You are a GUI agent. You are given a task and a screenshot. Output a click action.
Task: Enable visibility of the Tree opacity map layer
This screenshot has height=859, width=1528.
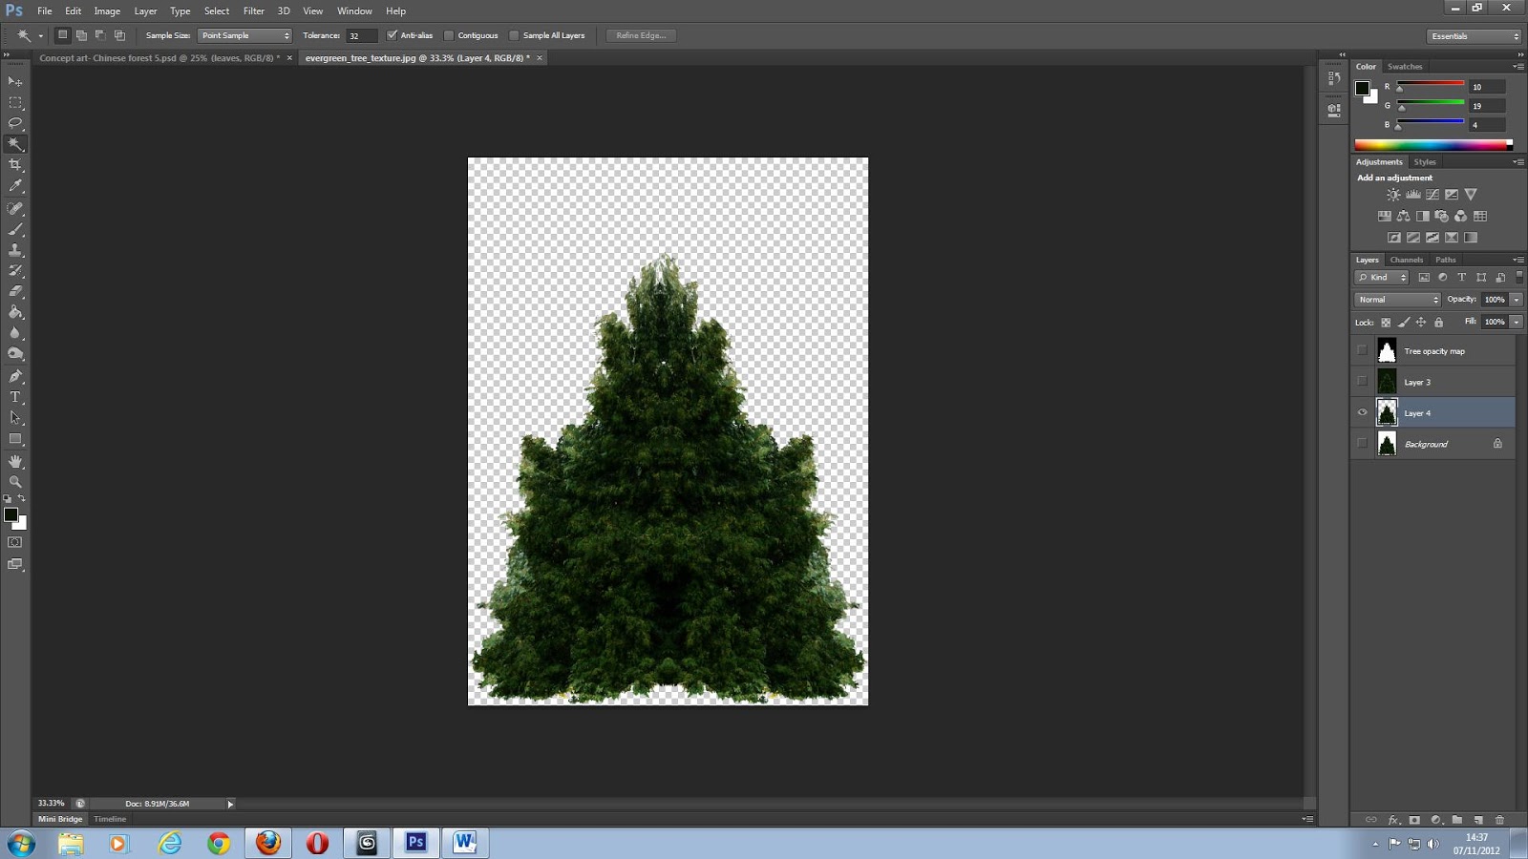pos(1363,350)
